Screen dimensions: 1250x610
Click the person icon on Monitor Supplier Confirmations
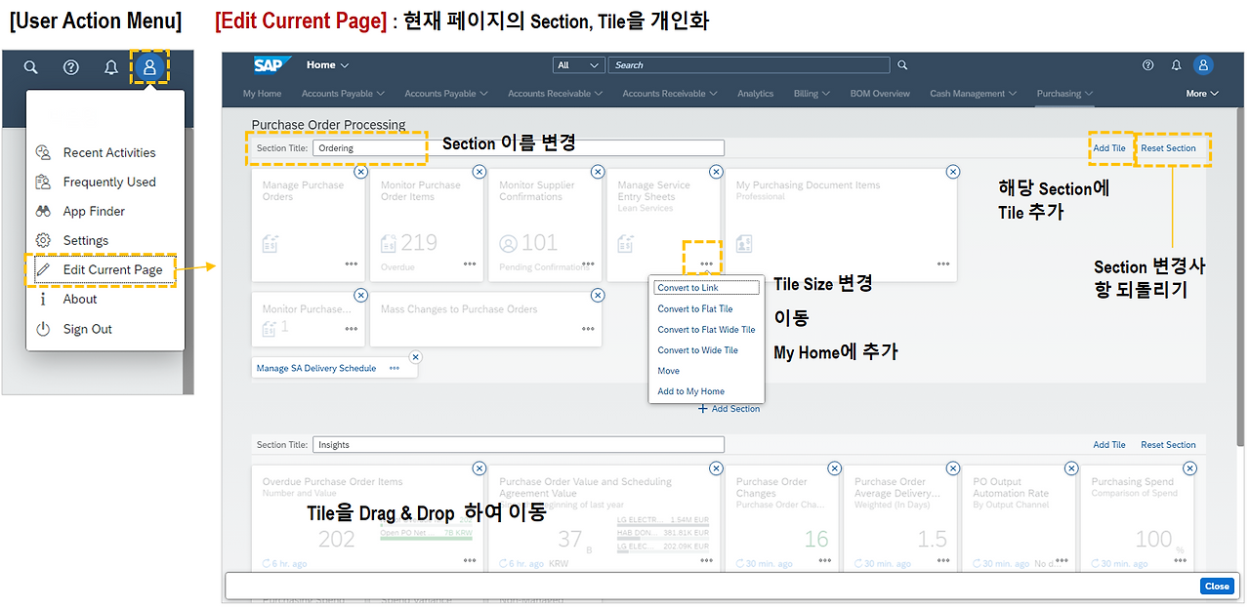point(509,243)
